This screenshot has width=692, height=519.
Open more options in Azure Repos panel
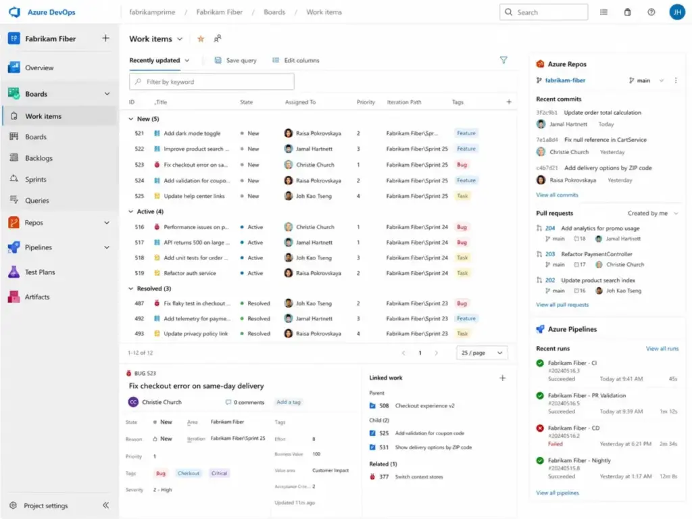point(676,80)
